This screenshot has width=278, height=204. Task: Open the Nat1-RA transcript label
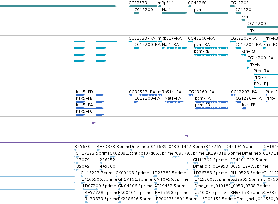[x=171, y=45]
